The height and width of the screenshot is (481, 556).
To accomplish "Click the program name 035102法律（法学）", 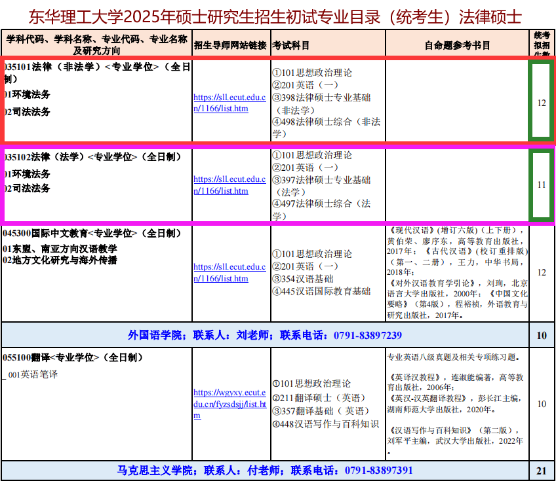I will click(x=92, y=157).
